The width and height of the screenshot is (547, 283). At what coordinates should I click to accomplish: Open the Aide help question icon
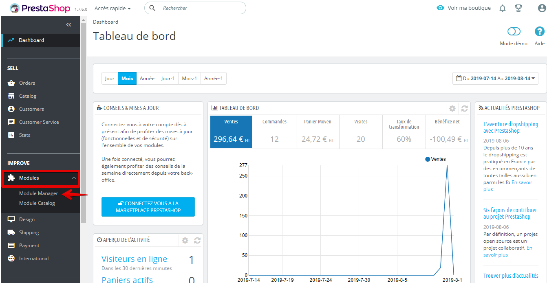coord(540,32)
